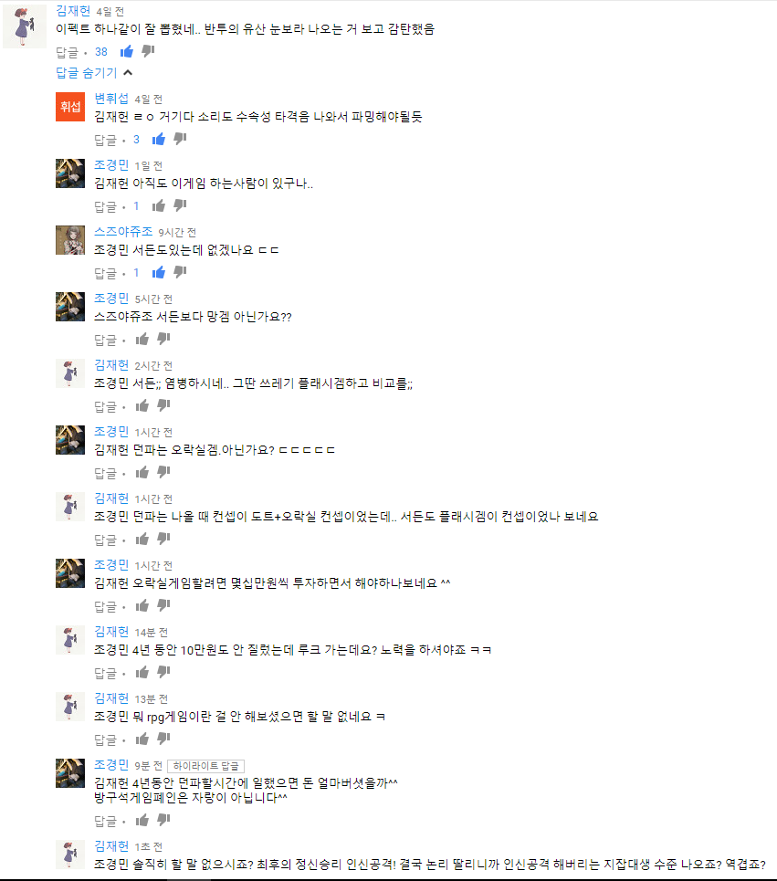
Task: Open 변휘섭 username link
Action: (111, 99)
